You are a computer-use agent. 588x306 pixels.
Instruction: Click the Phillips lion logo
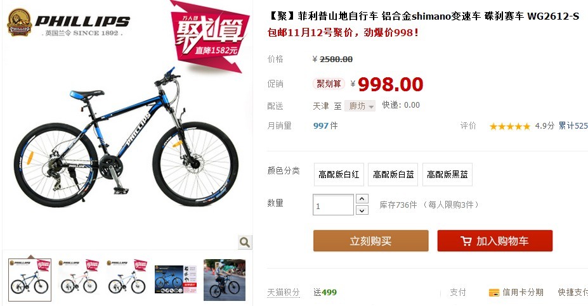20,22
